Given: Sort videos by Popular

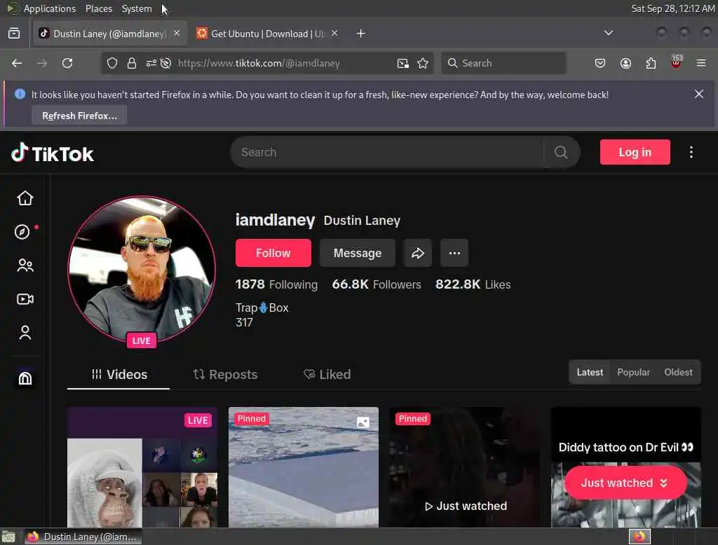Looking at the screenshot, I should [633, 372].
